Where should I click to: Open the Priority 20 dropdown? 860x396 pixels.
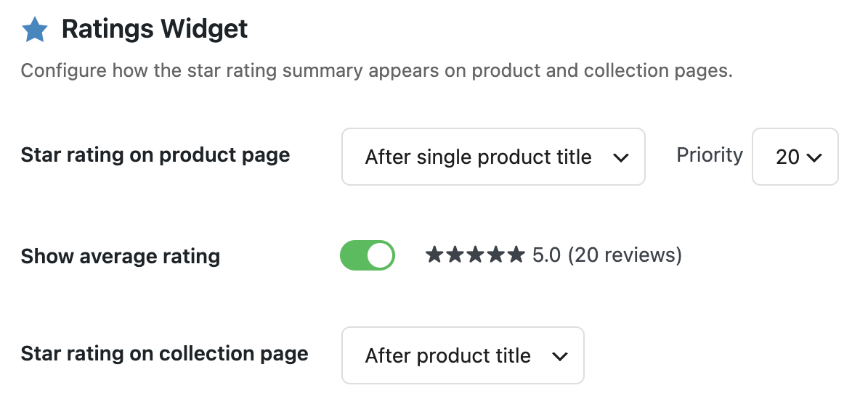point(795,157)
